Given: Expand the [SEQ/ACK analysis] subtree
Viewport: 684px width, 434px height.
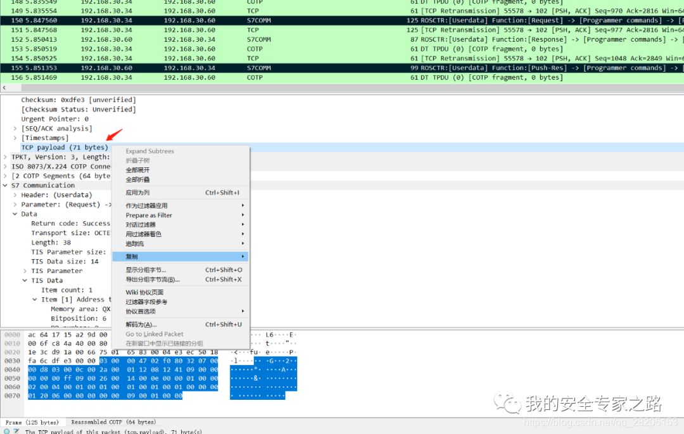Looking at the screenshot, I should 15,128.
